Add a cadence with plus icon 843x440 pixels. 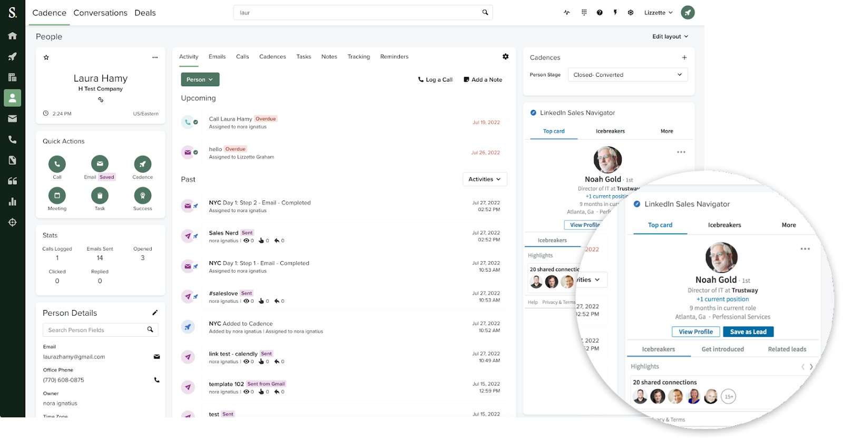684,57
